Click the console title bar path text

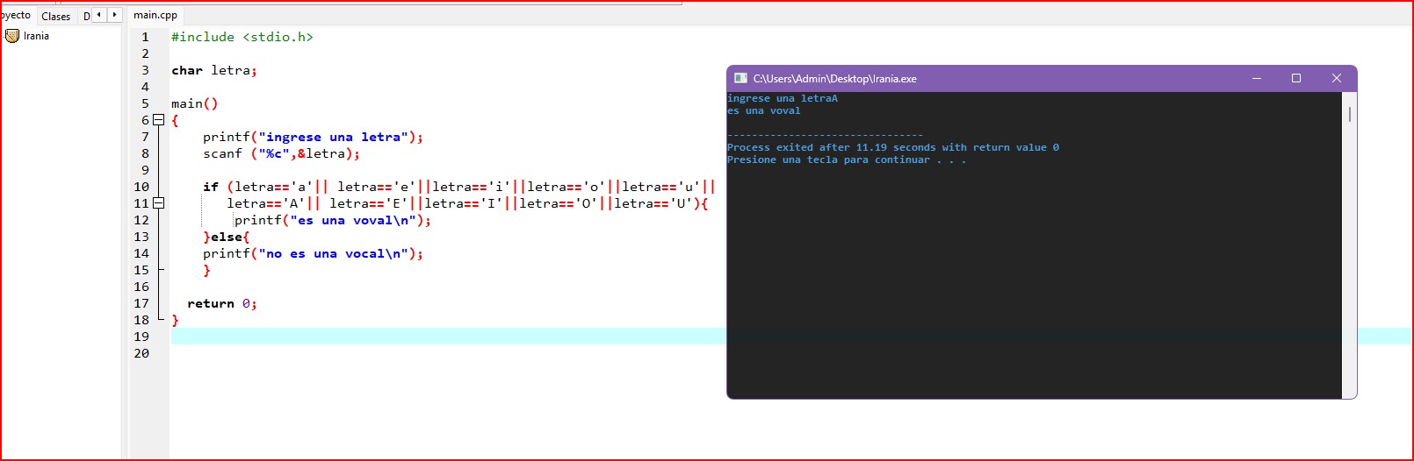click(x=834, y=79)
